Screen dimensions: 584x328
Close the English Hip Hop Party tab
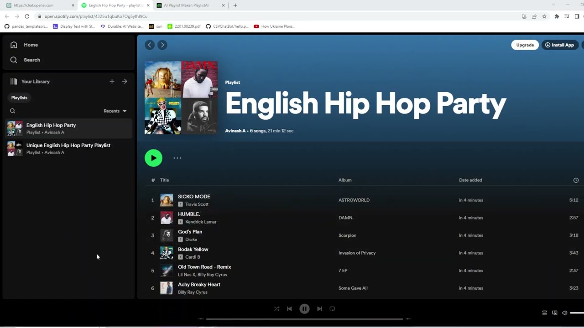point(148,5)
